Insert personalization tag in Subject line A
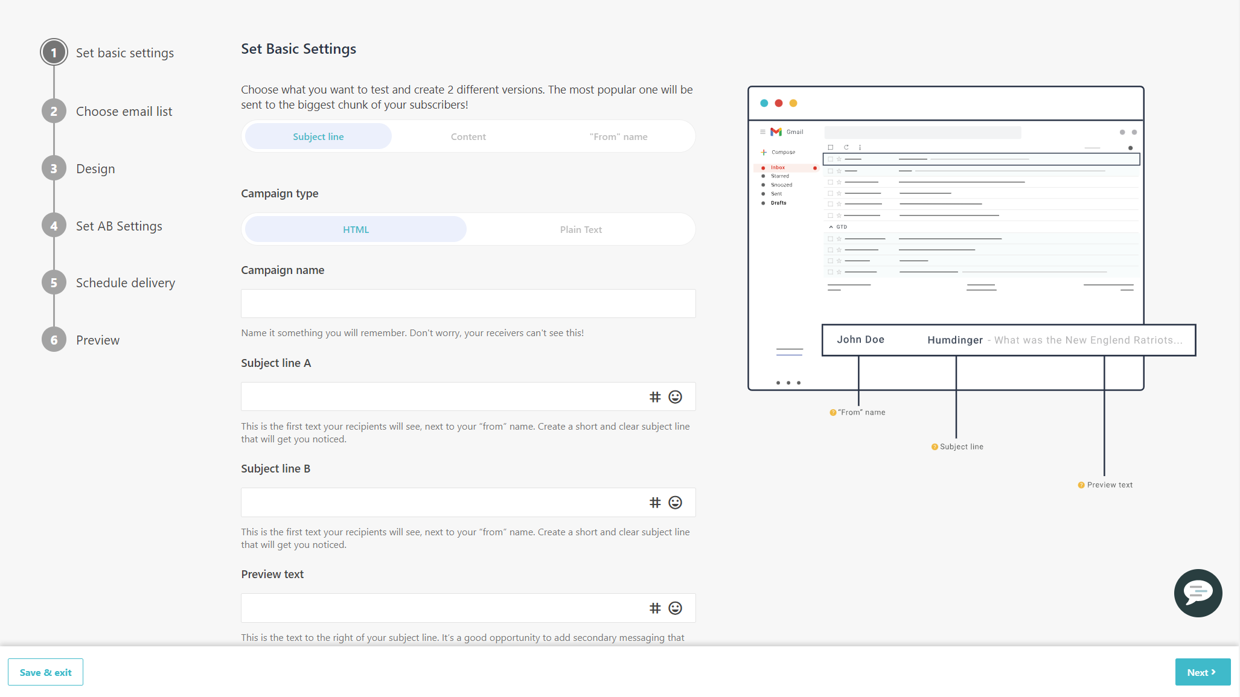 (x=654, y=396)
